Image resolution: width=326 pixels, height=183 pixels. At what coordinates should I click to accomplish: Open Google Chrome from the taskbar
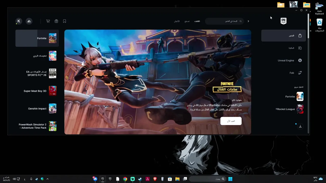pos(125,179)
